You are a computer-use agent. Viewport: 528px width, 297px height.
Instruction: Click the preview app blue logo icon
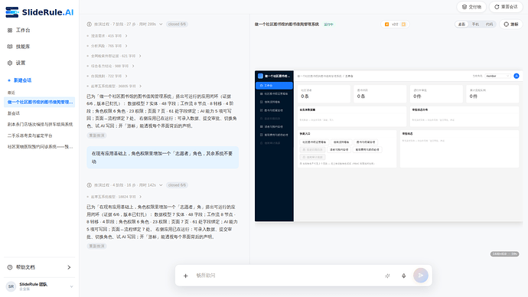(260, 76)
